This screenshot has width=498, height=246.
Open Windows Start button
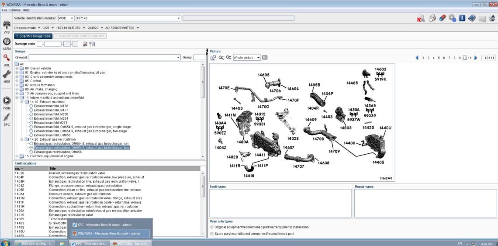coord(6,243)
